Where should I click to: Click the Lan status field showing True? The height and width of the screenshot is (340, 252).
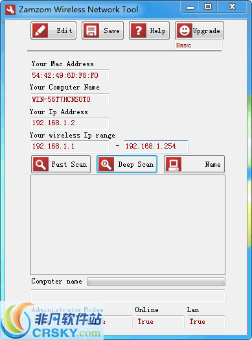click(207, 322)
